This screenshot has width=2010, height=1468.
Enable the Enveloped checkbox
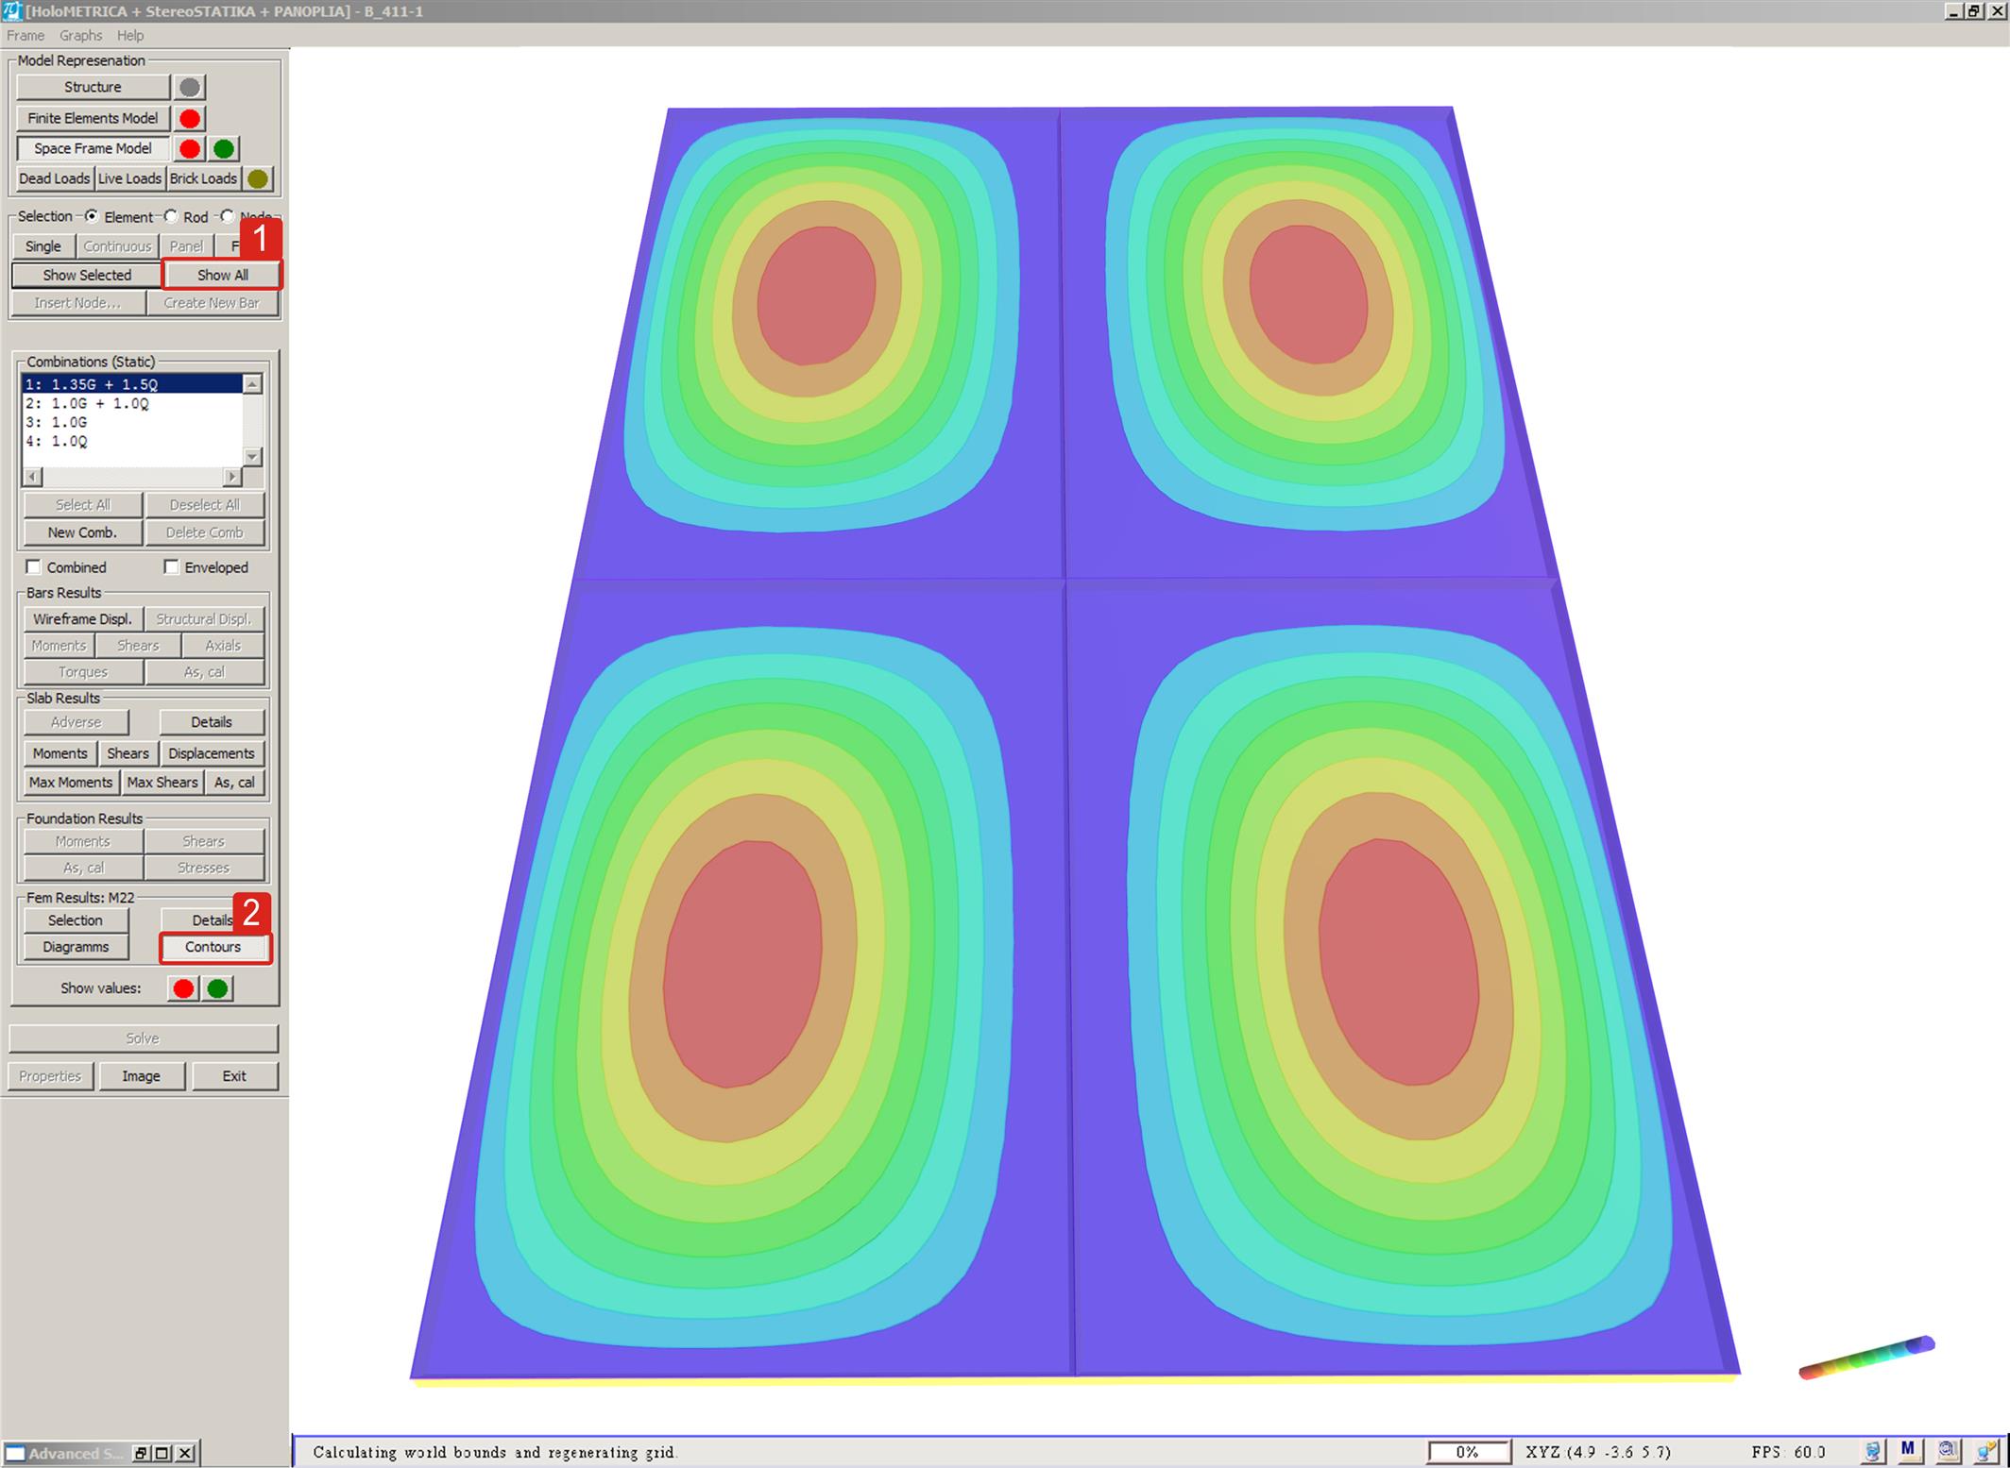point(171,567)
